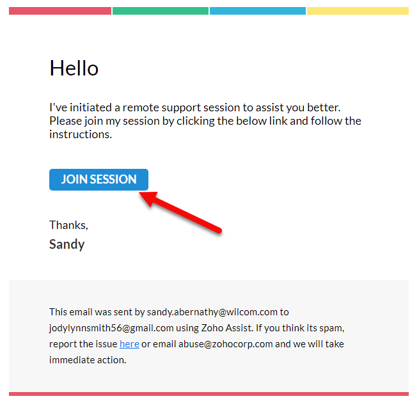Click the sender name Sandy
This screenshot has height=401, width=419.
click(x=67, y=244)
